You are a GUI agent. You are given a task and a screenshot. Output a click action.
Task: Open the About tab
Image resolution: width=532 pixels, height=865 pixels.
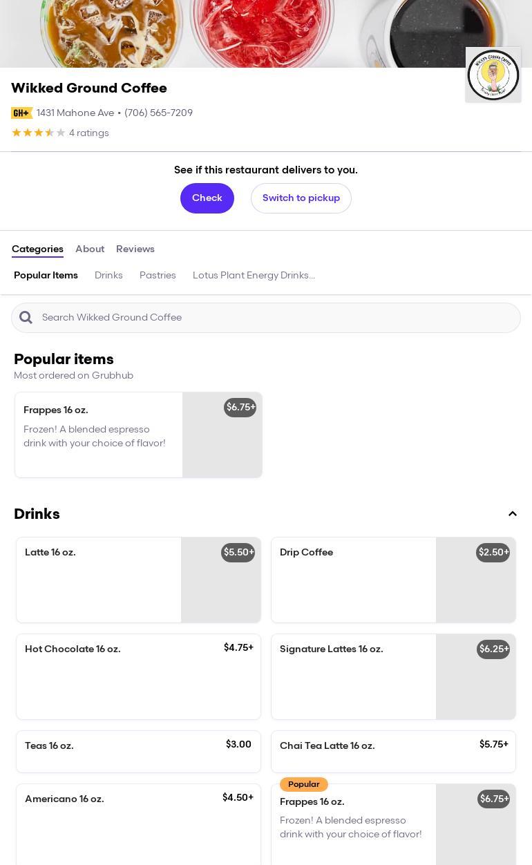tap(90, 249)
